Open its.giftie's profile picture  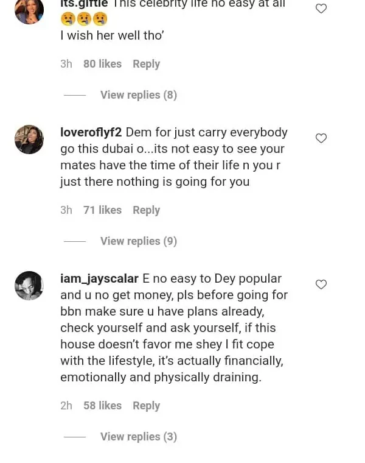[29, 10]
